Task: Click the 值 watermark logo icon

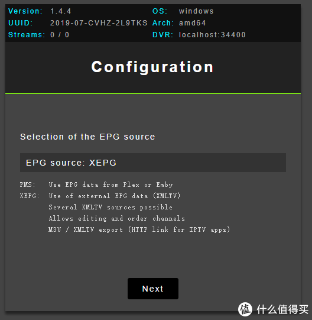Action: pos(245,309)
